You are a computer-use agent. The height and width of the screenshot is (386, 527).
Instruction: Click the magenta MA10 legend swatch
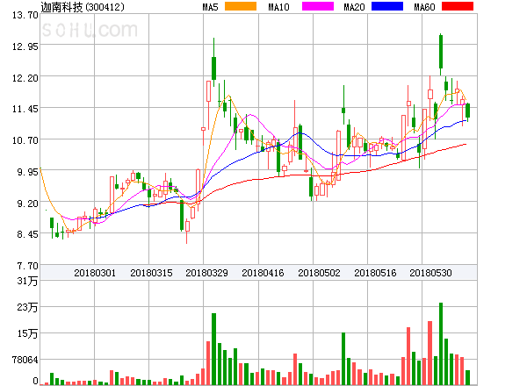coord(318,6)
